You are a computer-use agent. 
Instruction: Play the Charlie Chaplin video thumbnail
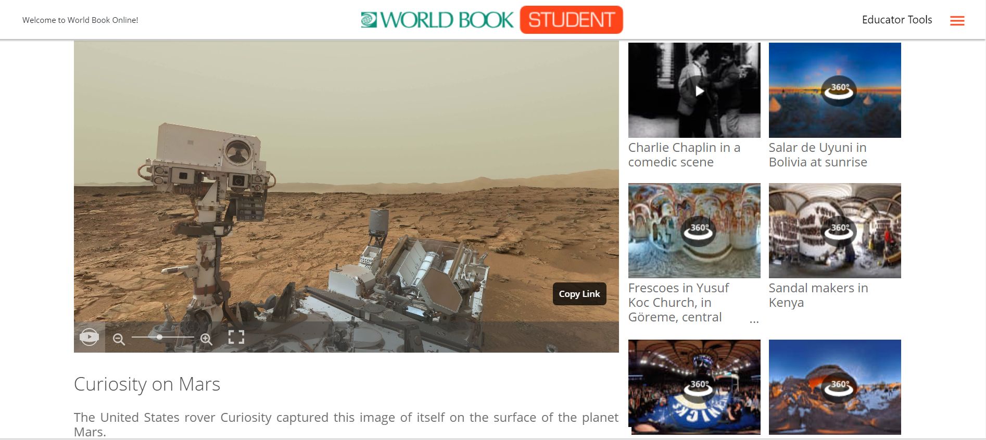694,90
